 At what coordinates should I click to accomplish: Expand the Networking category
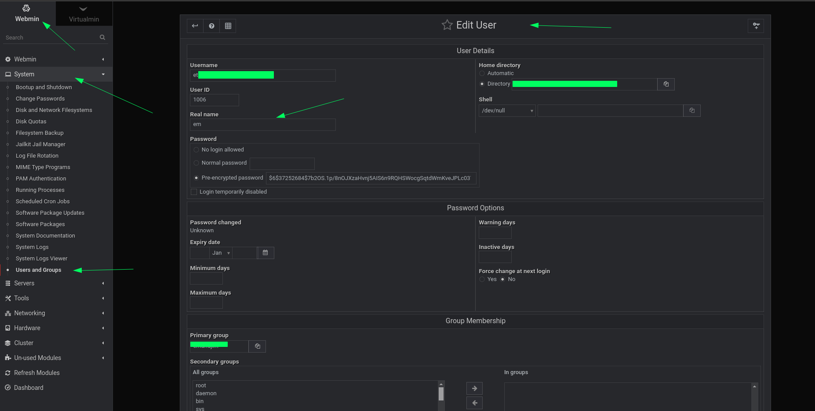(x=56, y=313)
